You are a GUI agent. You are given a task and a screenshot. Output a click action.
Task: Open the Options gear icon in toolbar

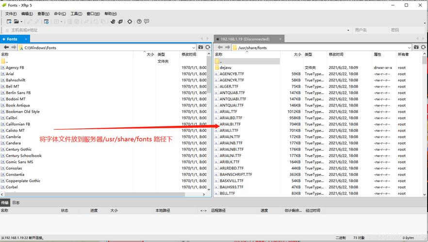tap(130, 22)
